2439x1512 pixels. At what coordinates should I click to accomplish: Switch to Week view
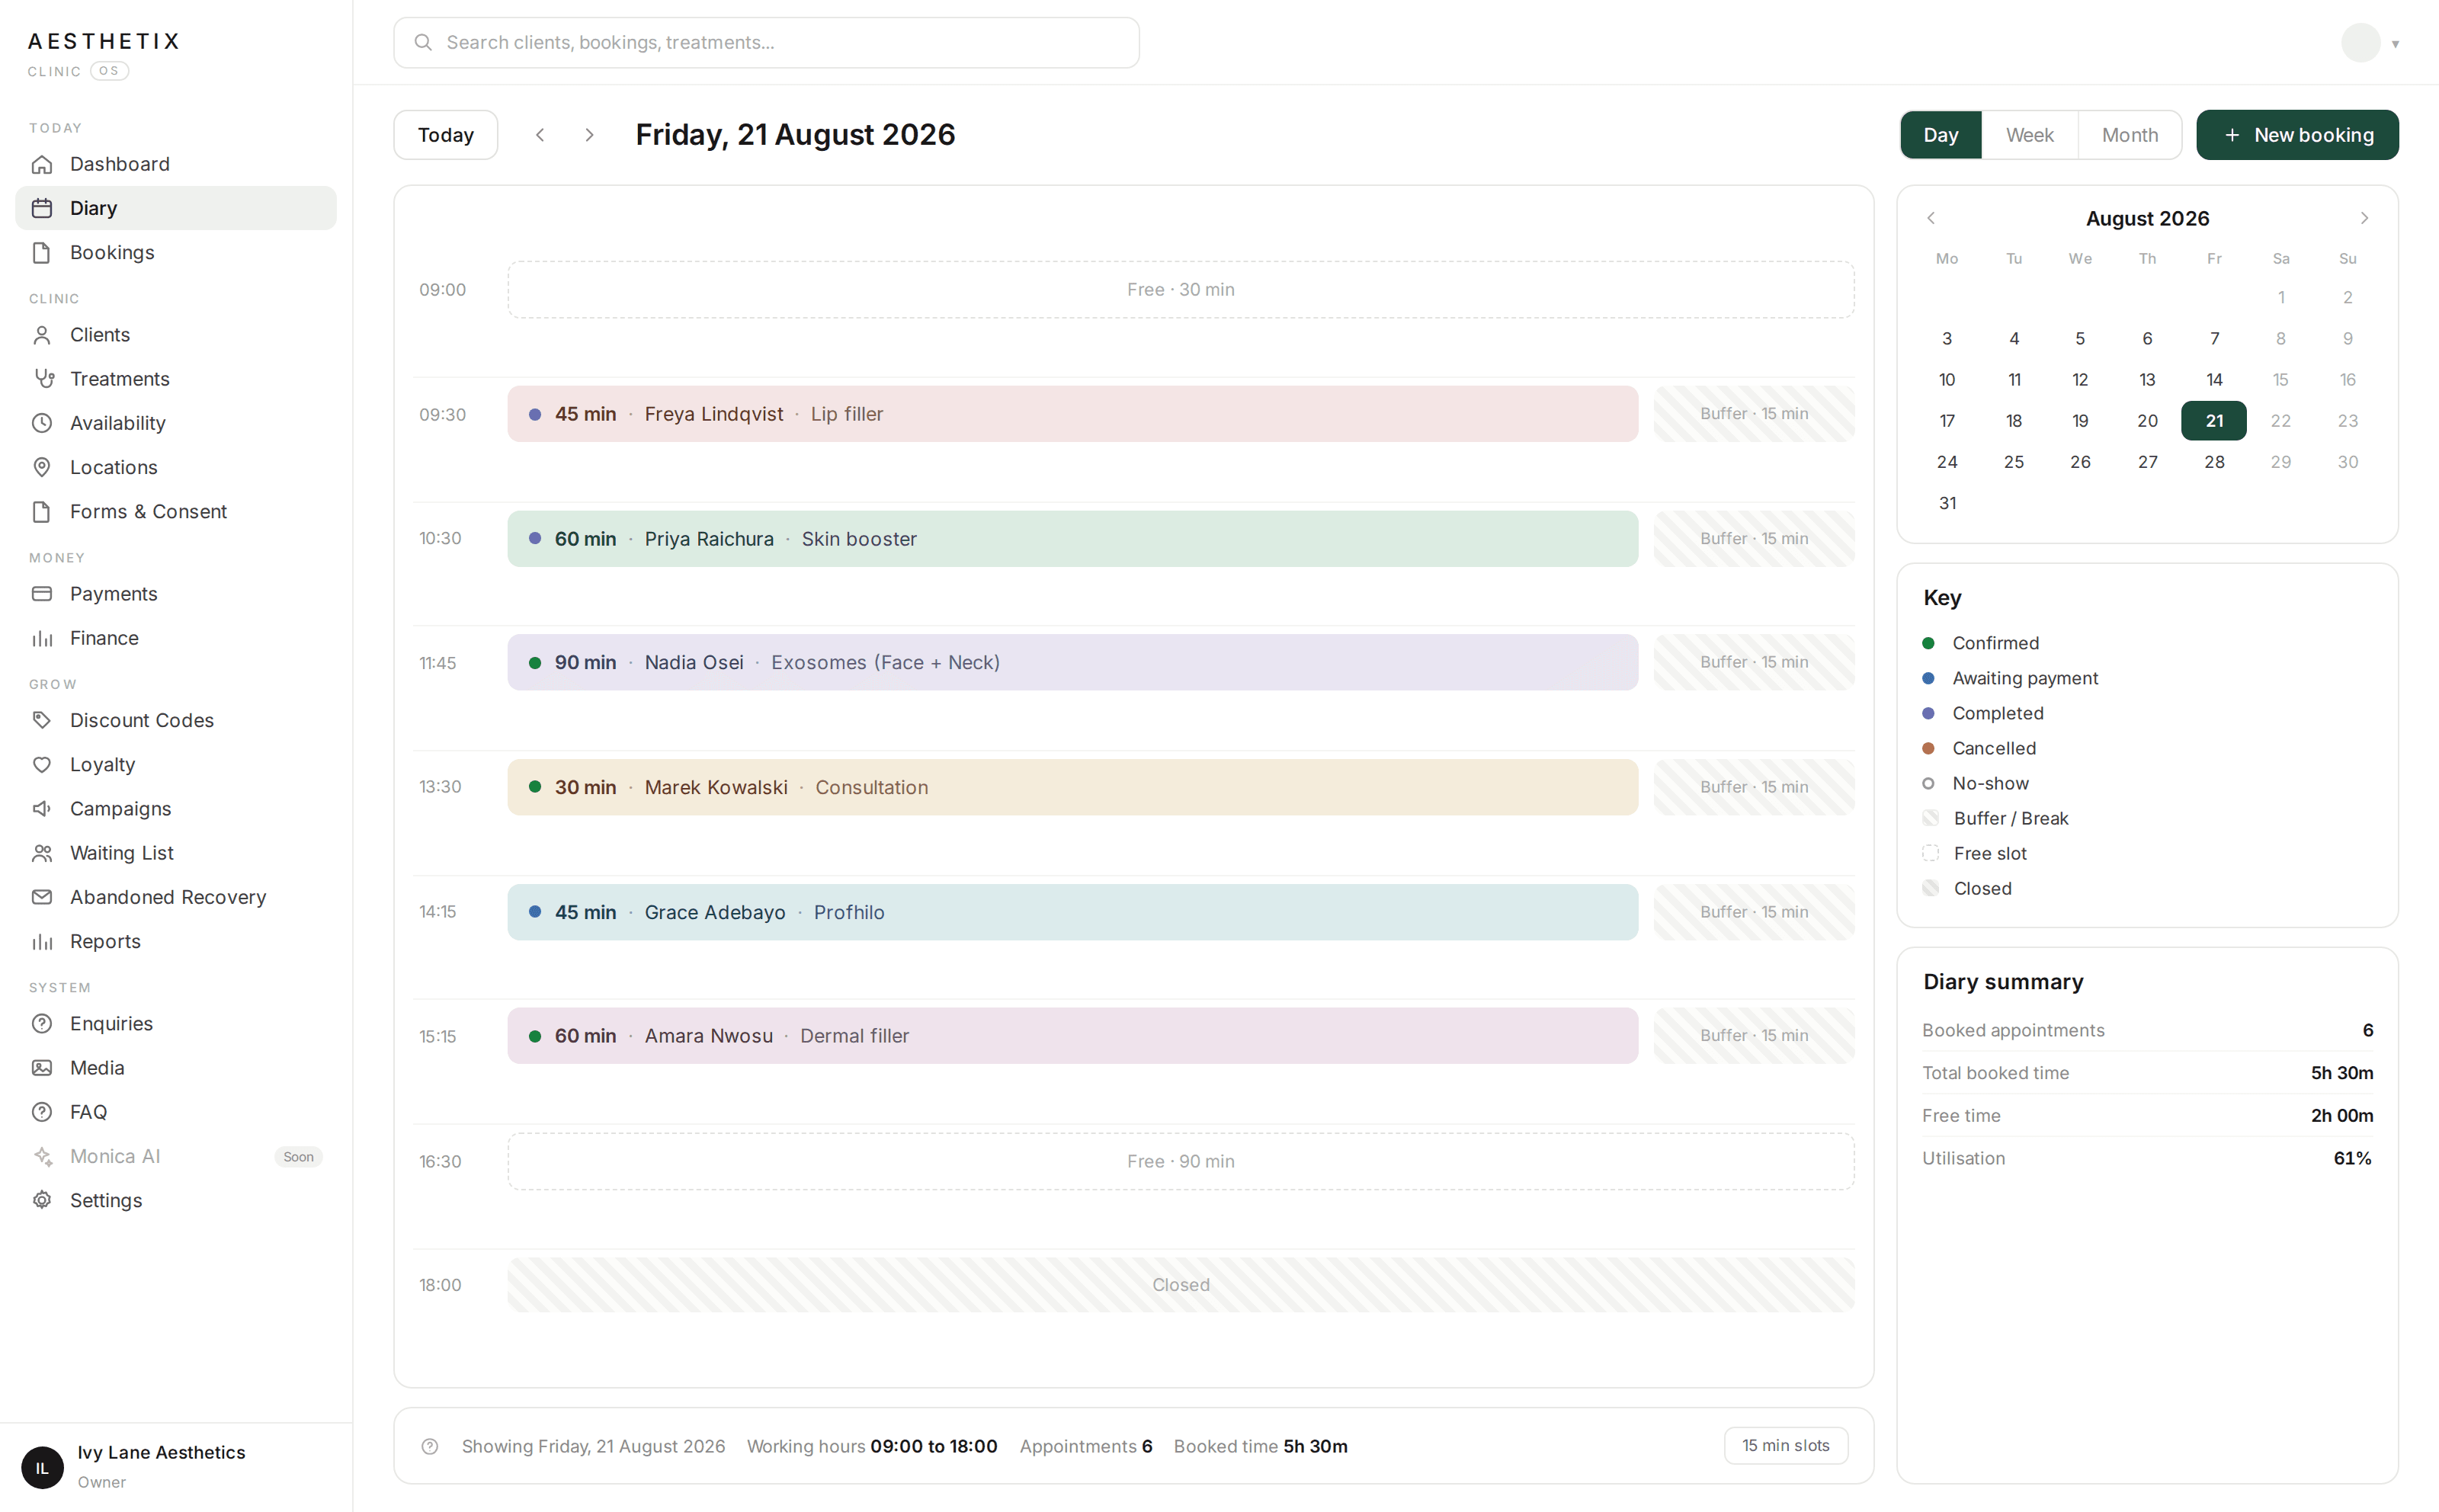pyautogui.click(x=2029, y=135)
